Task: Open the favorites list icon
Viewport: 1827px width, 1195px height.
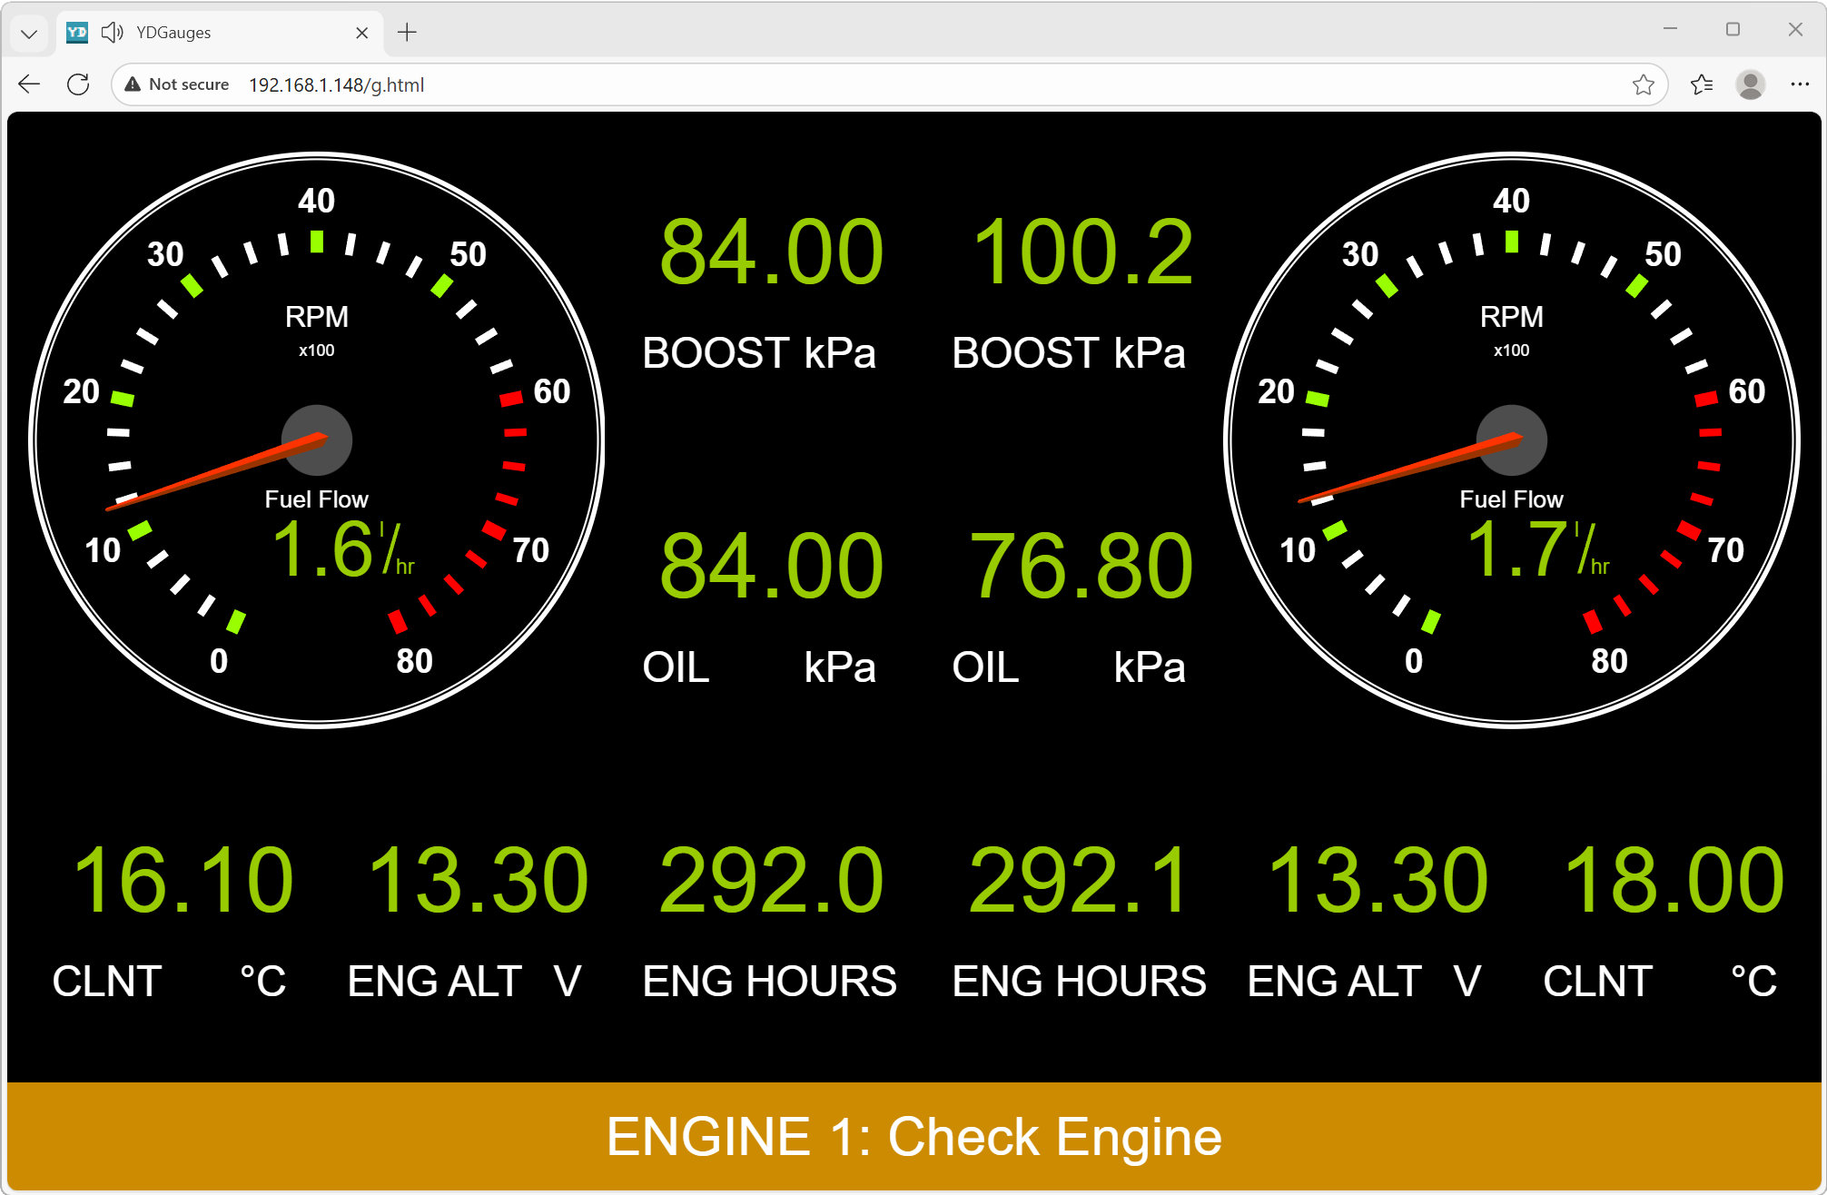Action: click(1701, 84)
